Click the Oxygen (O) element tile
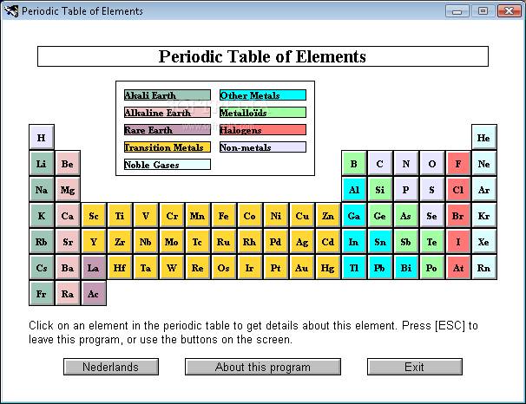The width and height of the screenshot is (526, 404). (431, 164)
